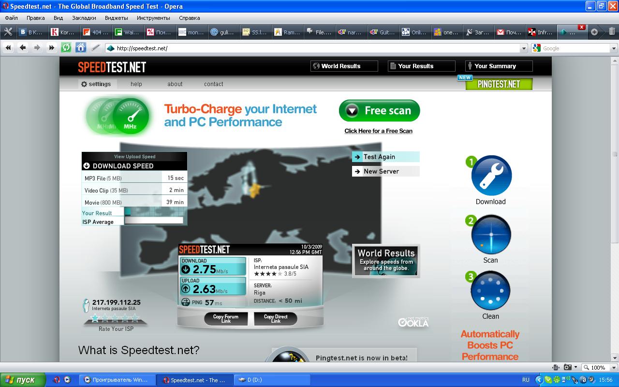Reload the page with green refresh icon

point(66,47)
